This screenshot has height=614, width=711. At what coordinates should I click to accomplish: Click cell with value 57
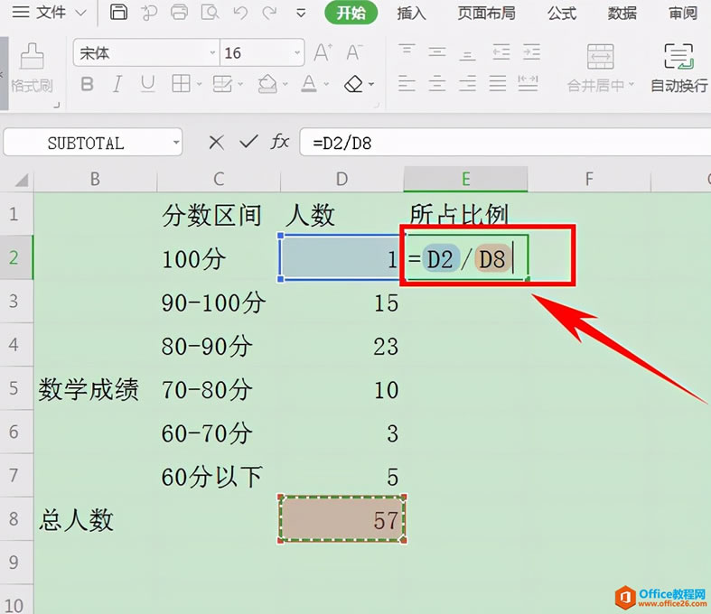pyautogui.click(x=341, y=519)
